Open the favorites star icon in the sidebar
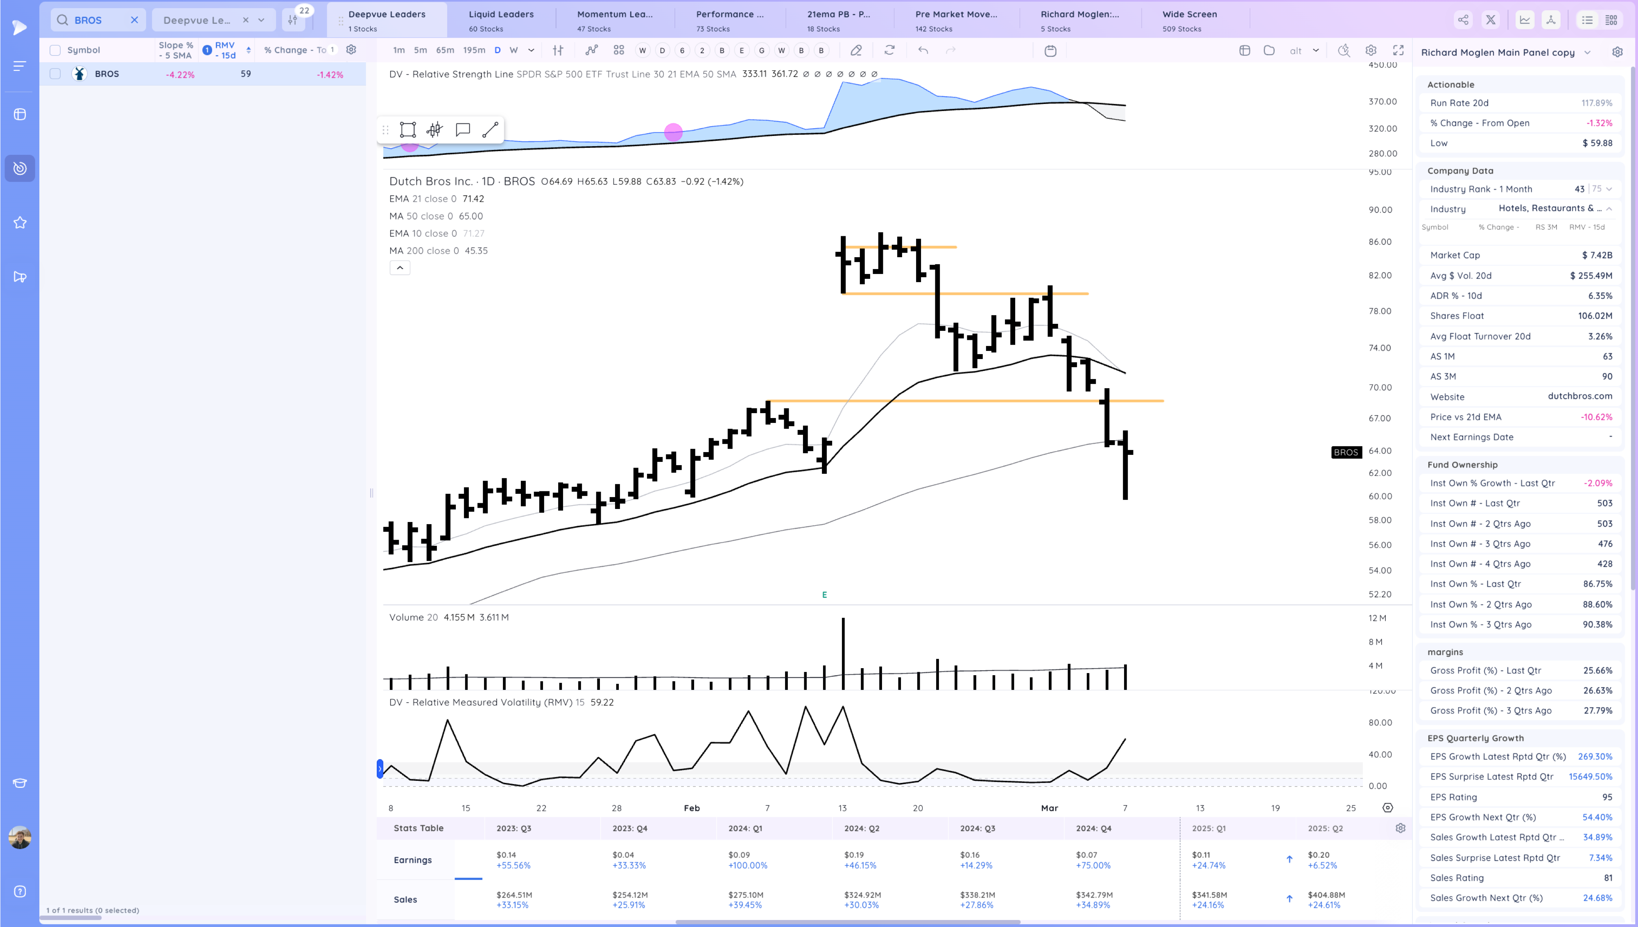This screenshot has height=927, width=1638. [20, 222]
